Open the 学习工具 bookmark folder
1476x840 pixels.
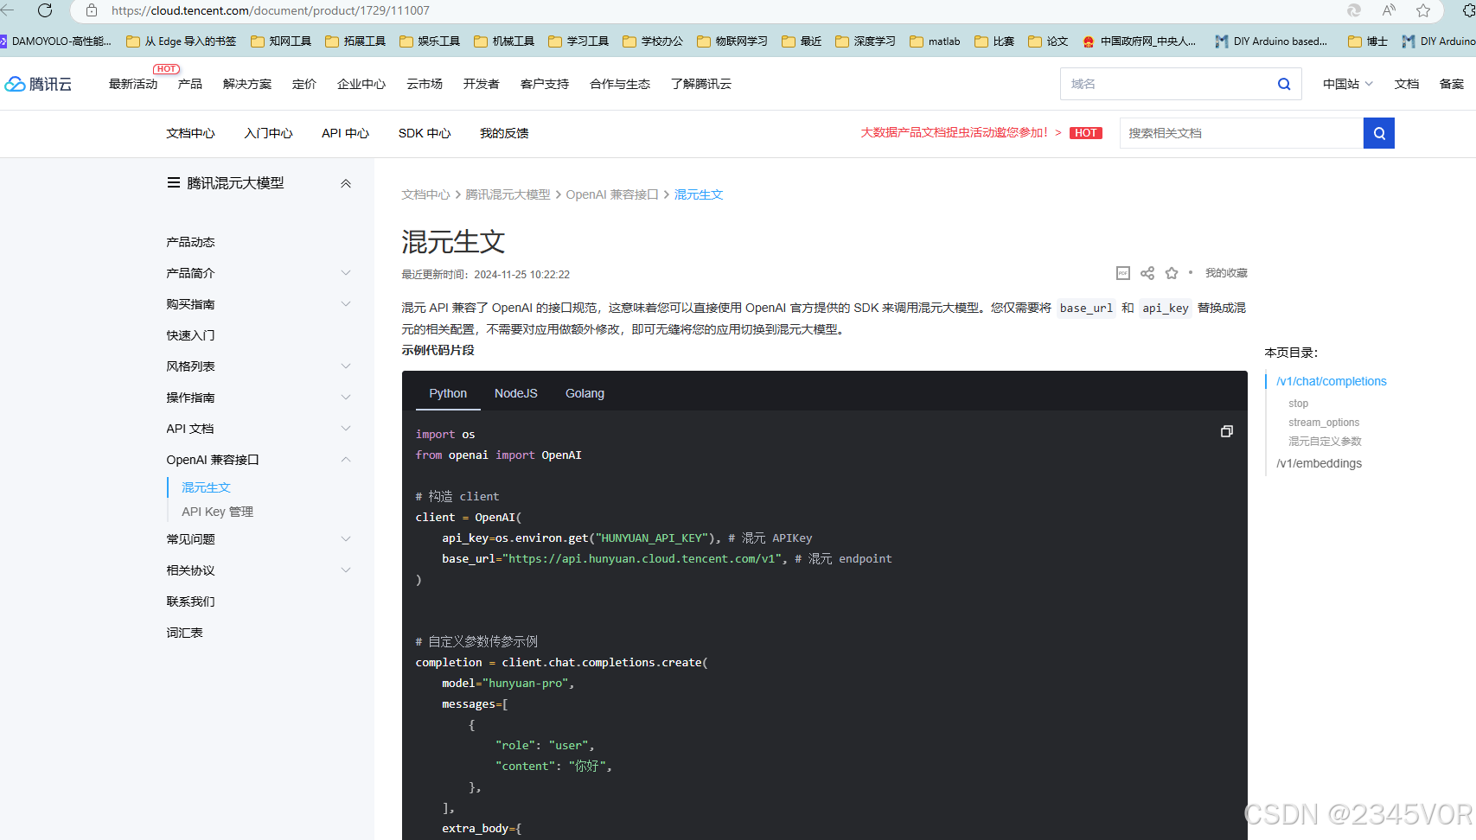tap(578, 41)
